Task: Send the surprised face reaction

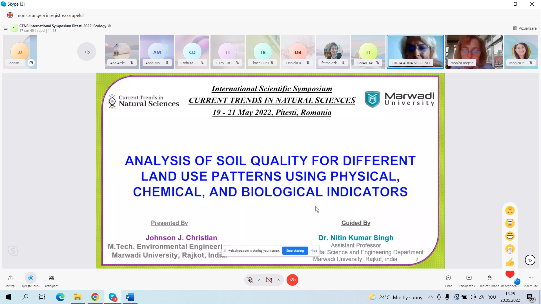Action: 510,223
